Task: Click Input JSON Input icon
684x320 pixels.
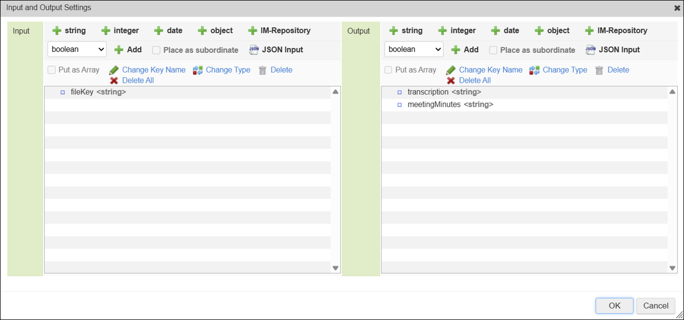Action: pos(254,50)
